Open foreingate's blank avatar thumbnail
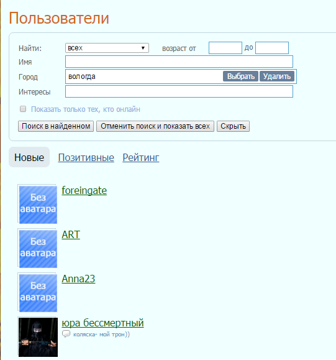The height and width of the screenshot is (360, 336). click(x=38, y=205)
